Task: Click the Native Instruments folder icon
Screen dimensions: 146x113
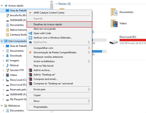Action: coord(7,30)
